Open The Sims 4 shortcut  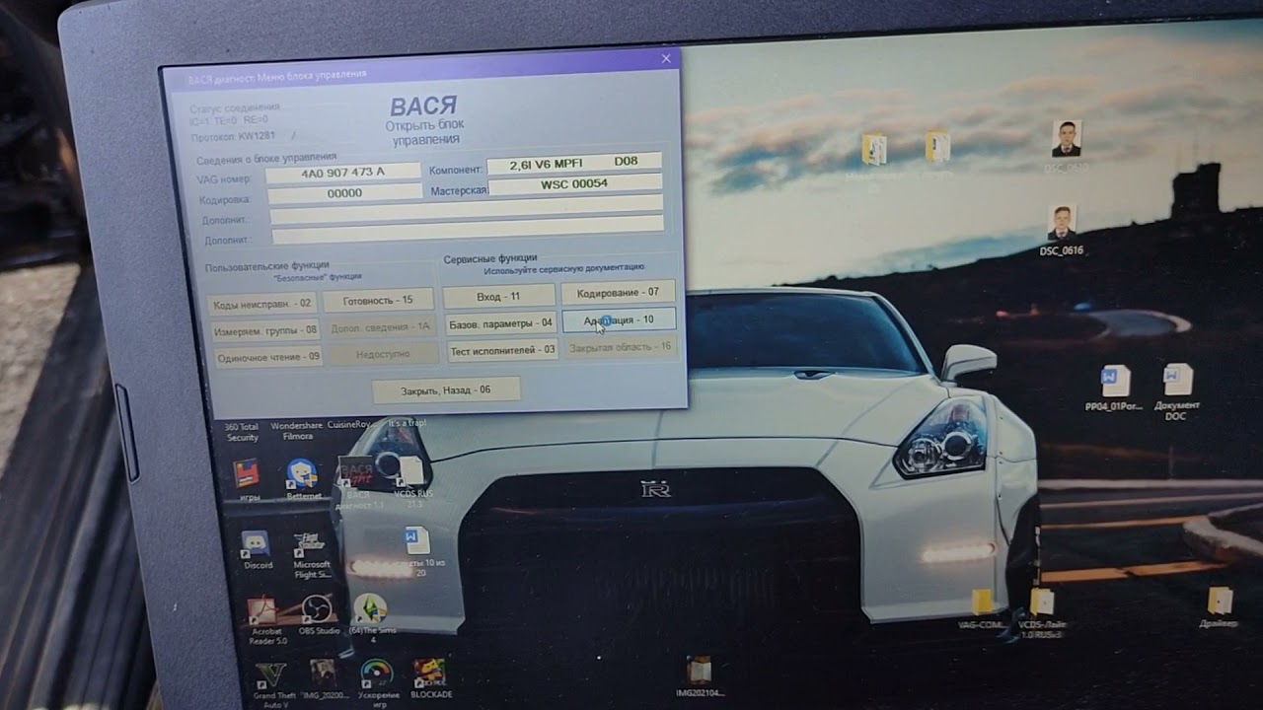pyautogui.click(x=372, y=618)
